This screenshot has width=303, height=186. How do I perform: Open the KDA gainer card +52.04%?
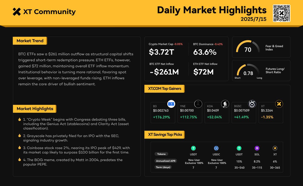(217, 112)
